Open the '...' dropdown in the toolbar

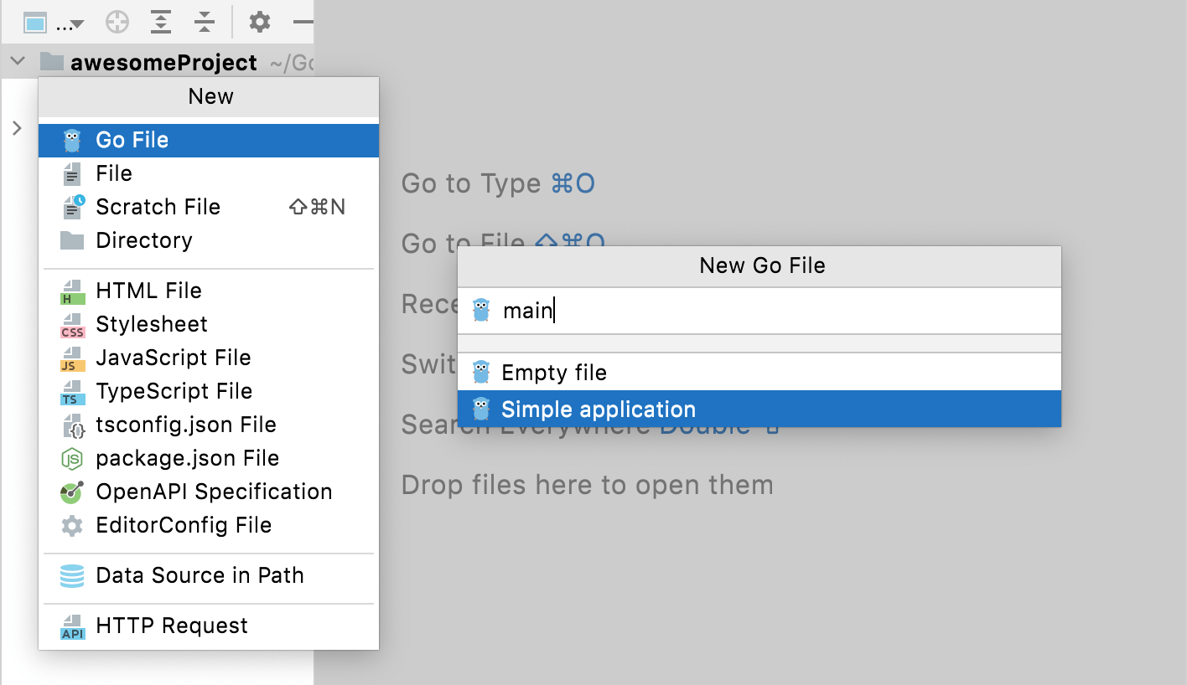[x=65, y=22]
